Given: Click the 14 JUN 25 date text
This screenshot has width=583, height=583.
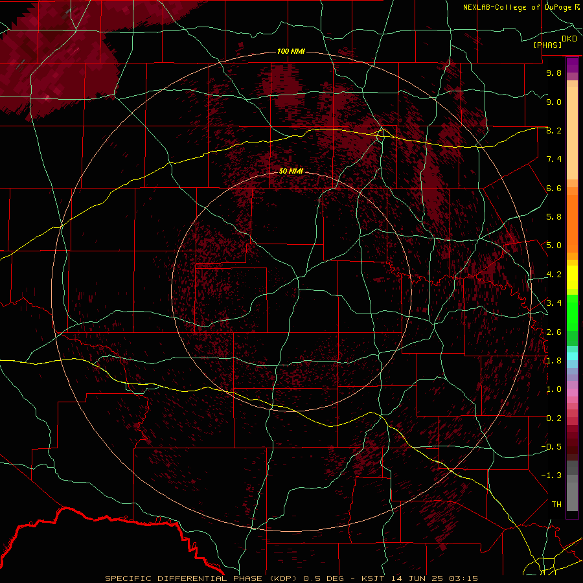Looking at the screenshot, I should pos(416,578).
